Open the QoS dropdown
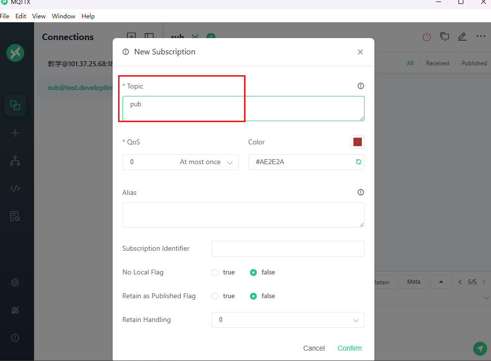The width and height of the screenshot is (491, 361). click(x=180, y=162)
